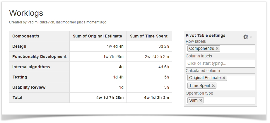Click inside the Operation type field
Viewport: 270px width, 123px height.
(x=228, y=100)
